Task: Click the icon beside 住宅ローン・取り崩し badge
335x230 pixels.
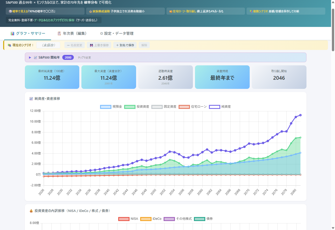Action: click(171, 11)
